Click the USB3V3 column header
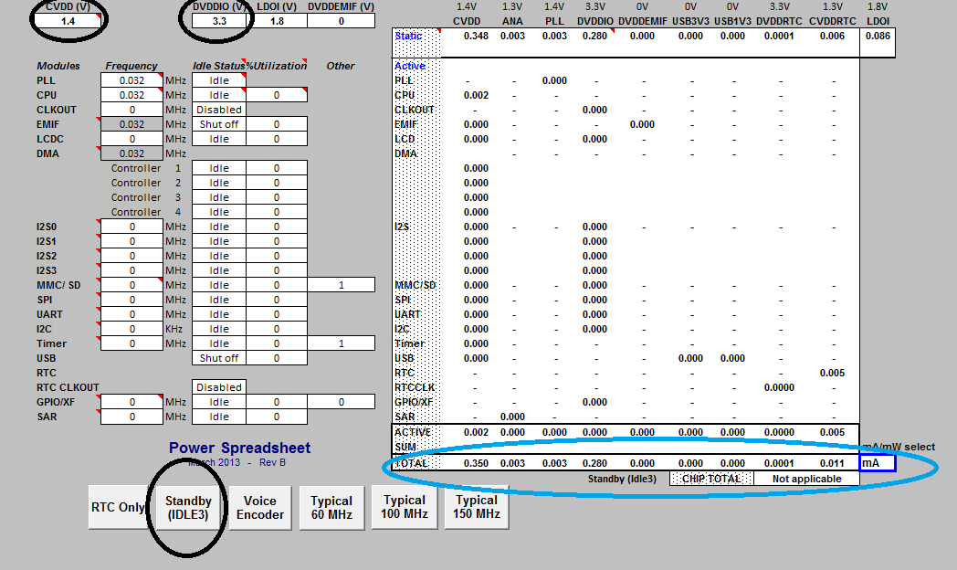This screenshot has width=957, height=570. click(x=690, y=21)
